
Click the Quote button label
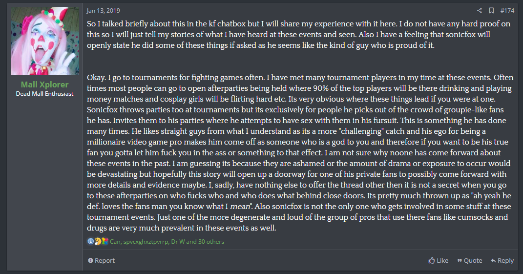point(473,260)
